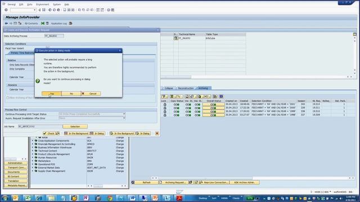The image size is (360, 202).
Task: Click the Print icon in the top toolbar
Action: [65, 10]
